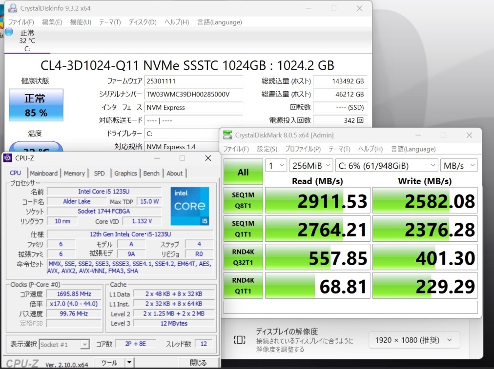Switch to the Bench tab in CPU-Z
494x369 pixels.
(151, 174)
